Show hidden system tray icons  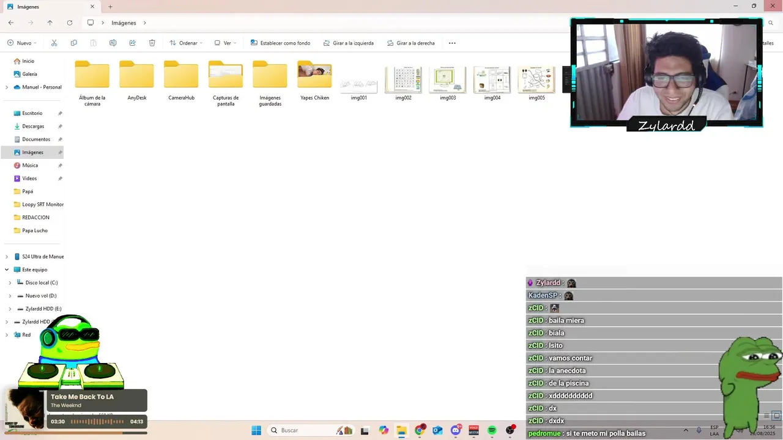coord(685,430)
